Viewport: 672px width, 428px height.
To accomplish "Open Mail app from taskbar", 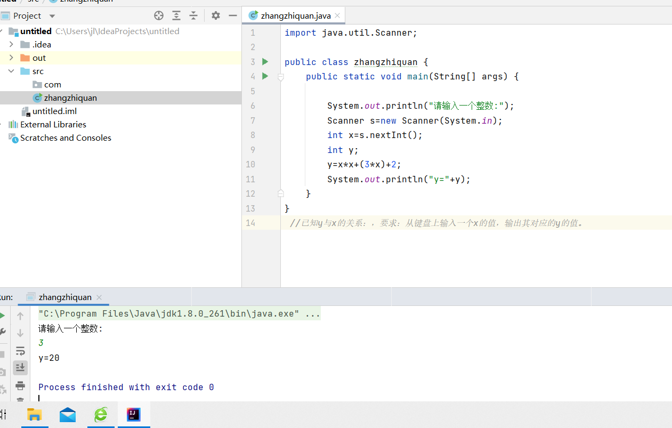I will coord(68,415).
